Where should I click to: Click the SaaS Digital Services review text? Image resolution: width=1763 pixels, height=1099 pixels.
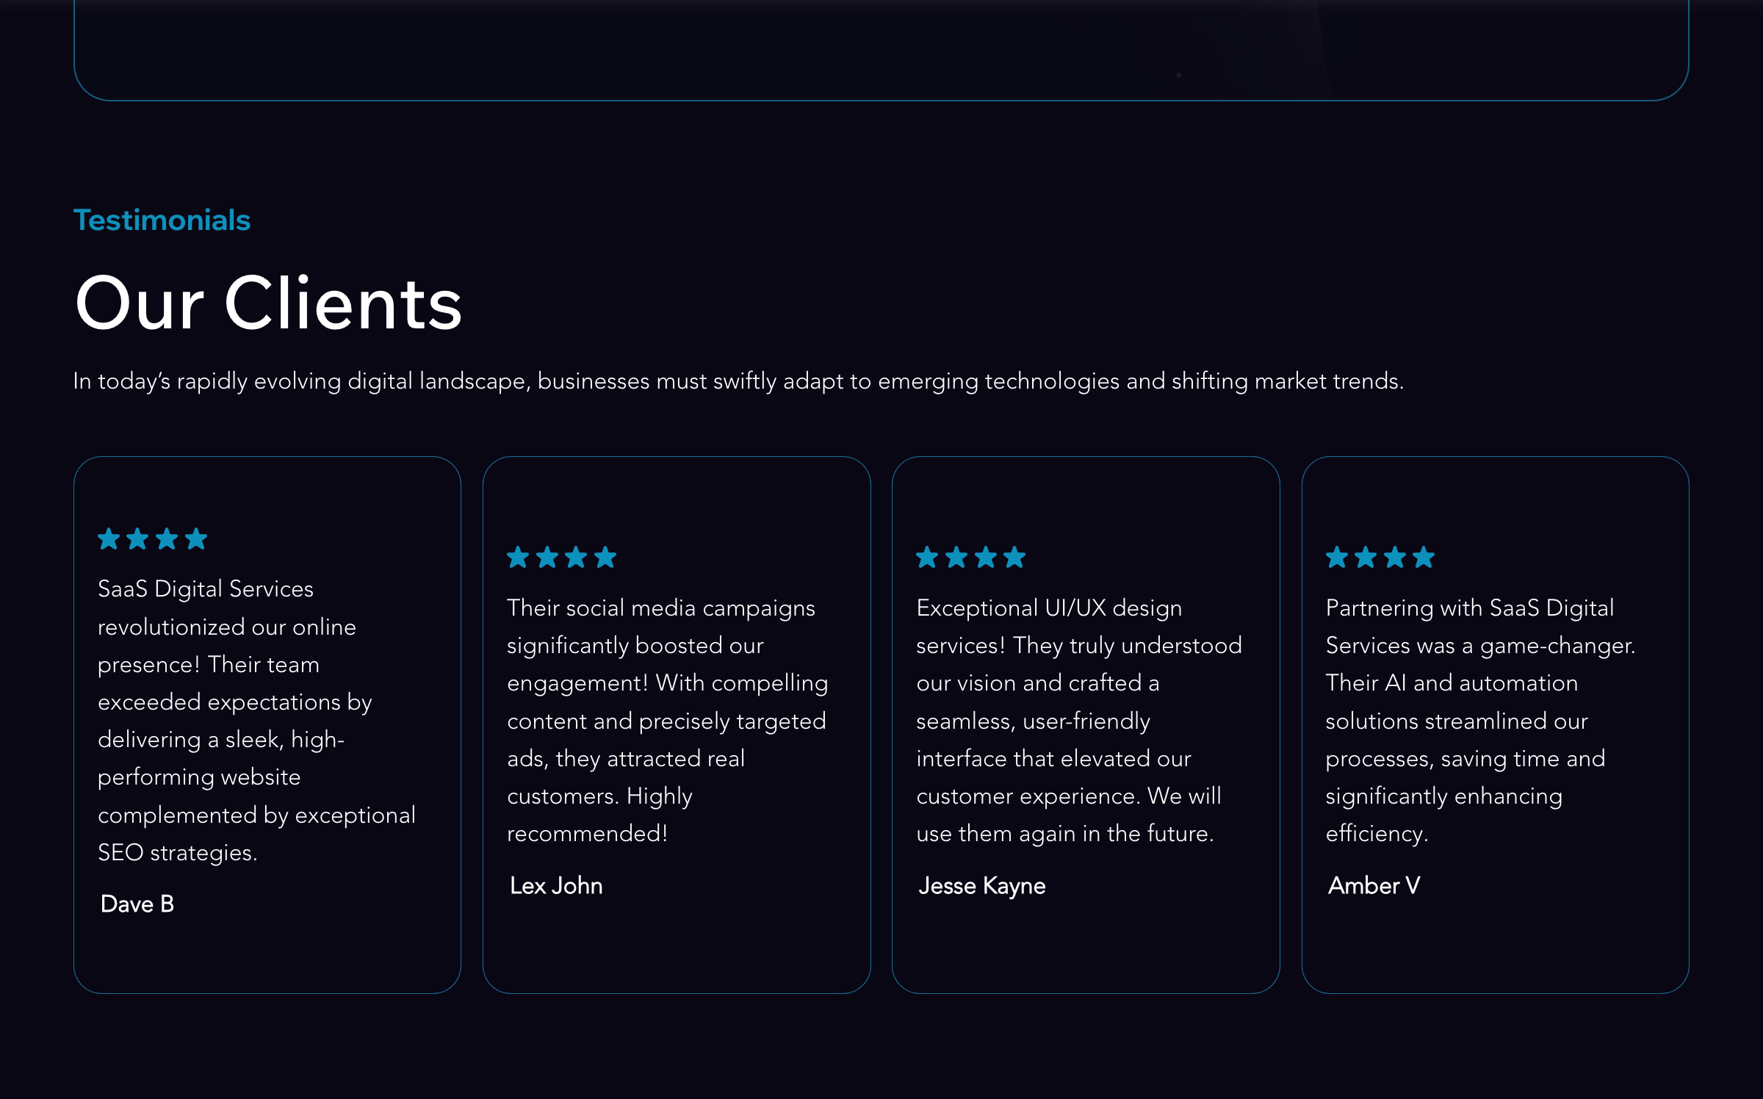[257, 720]
